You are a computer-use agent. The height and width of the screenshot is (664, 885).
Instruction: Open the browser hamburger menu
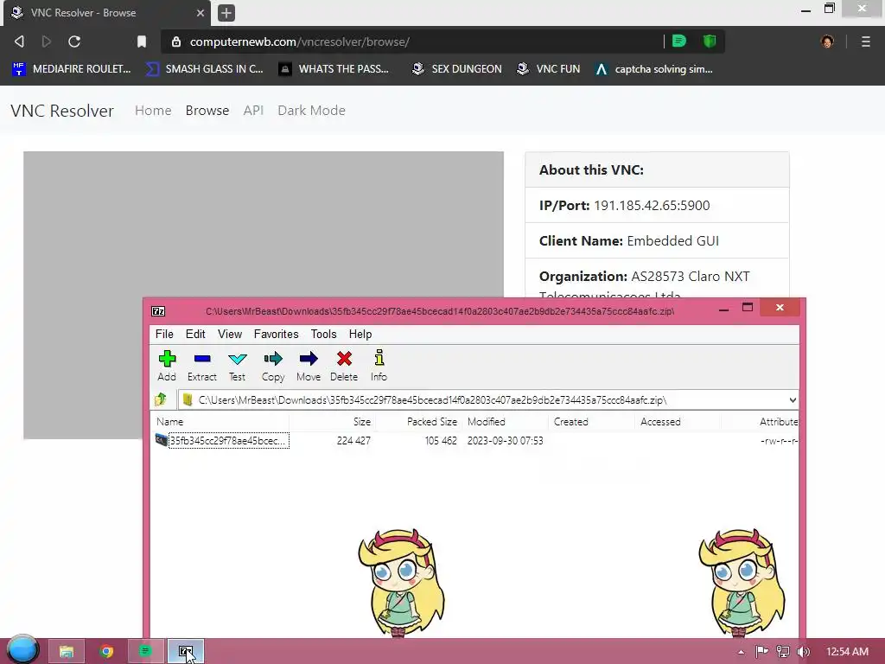(865, 41)
